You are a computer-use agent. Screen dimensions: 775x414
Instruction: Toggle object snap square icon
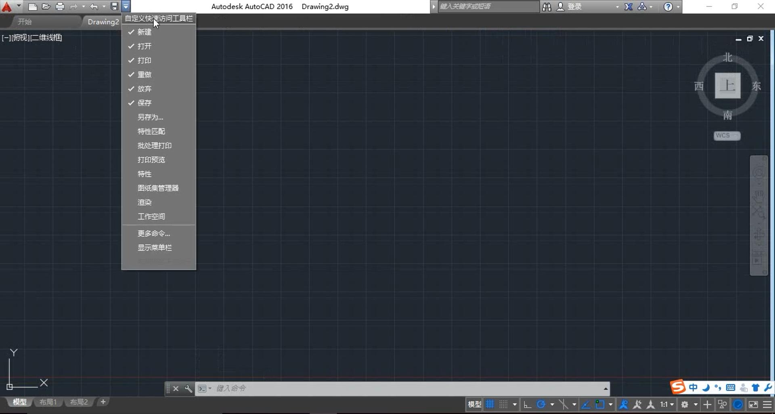click(x=600, y=404)
